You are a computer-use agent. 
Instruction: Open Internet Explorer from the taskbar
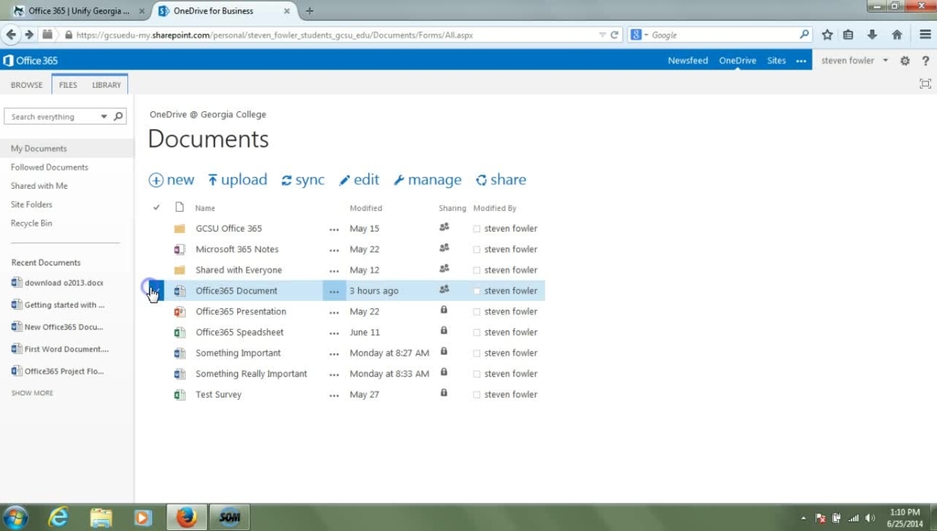58,518
